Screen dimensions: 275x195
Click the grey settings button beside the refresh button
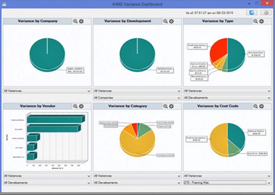(x=266, y=13)
